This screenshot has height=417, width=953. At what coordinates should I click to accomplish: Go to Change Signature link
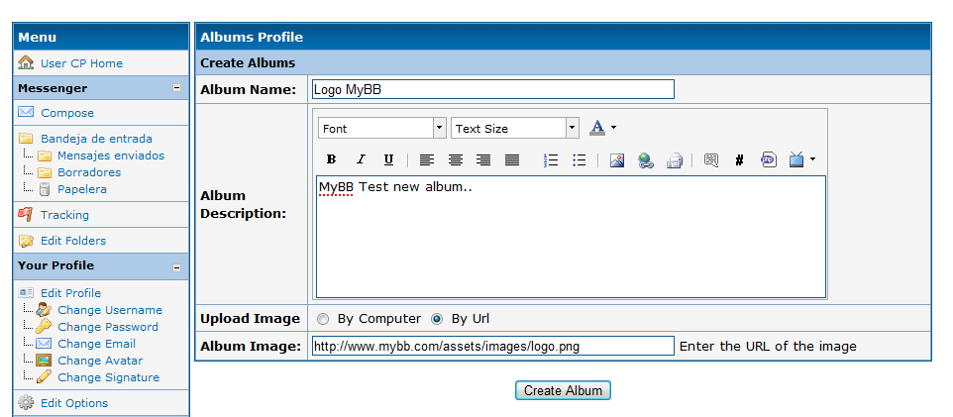pos(109,377)
